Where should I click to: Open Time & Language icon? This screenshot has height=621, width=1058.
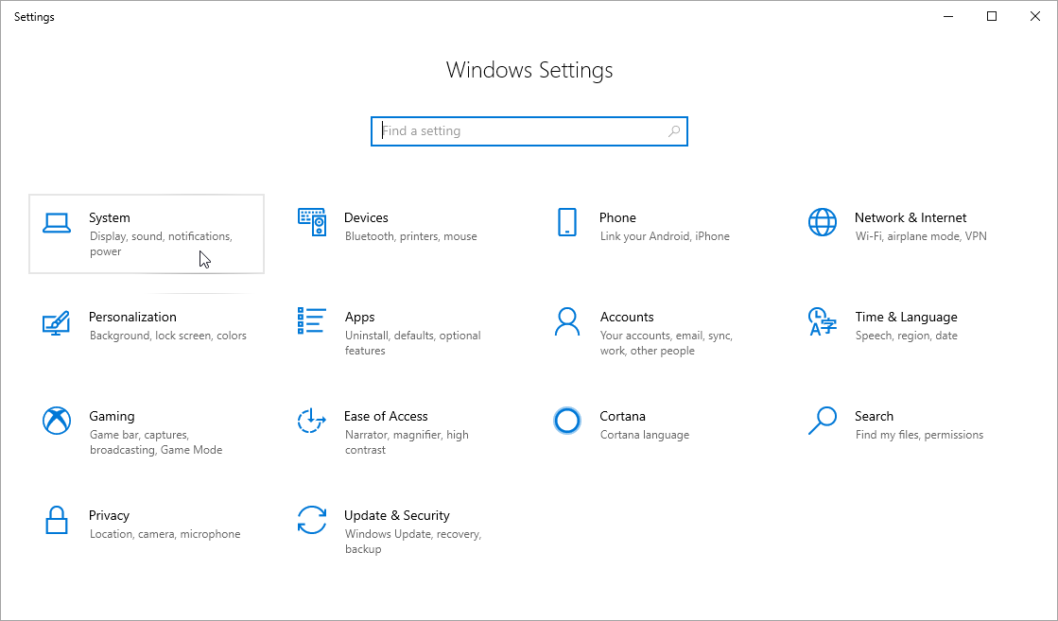point(823,322)
